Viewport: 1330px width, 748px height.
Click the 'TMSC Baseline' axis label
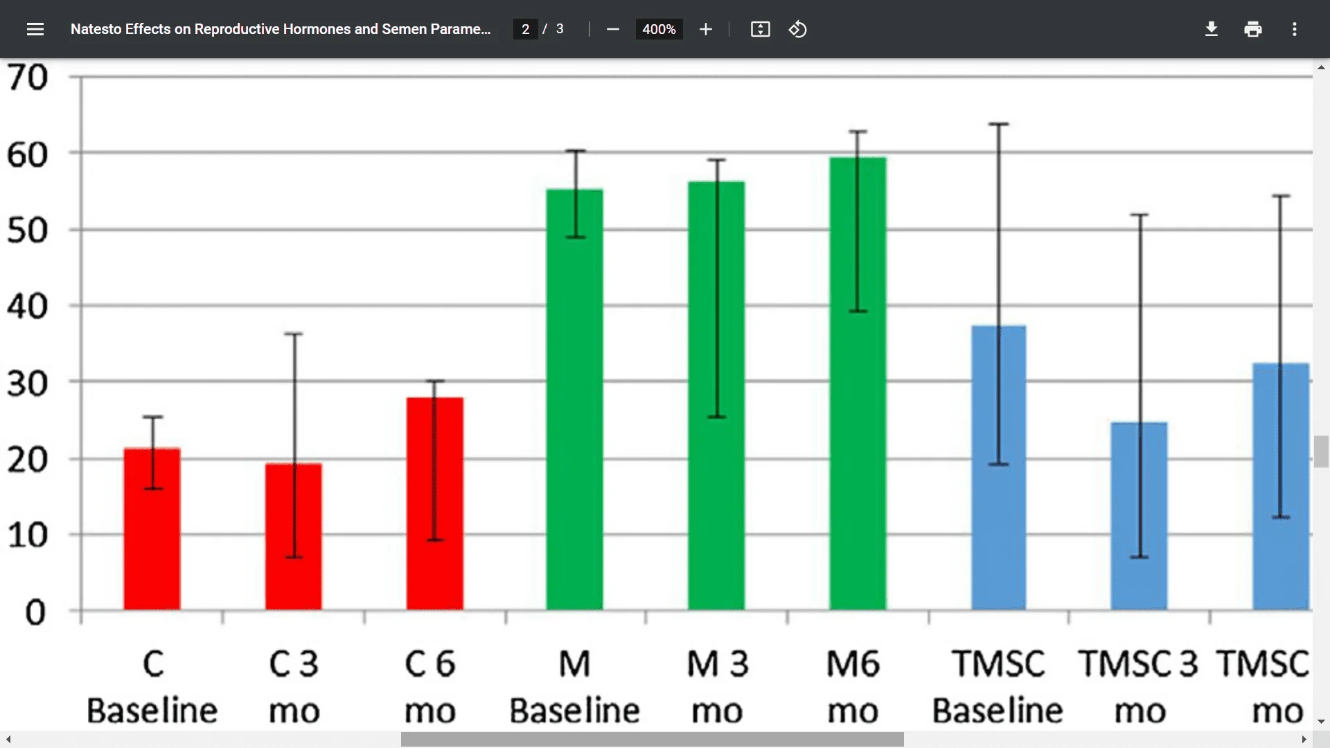997,687
